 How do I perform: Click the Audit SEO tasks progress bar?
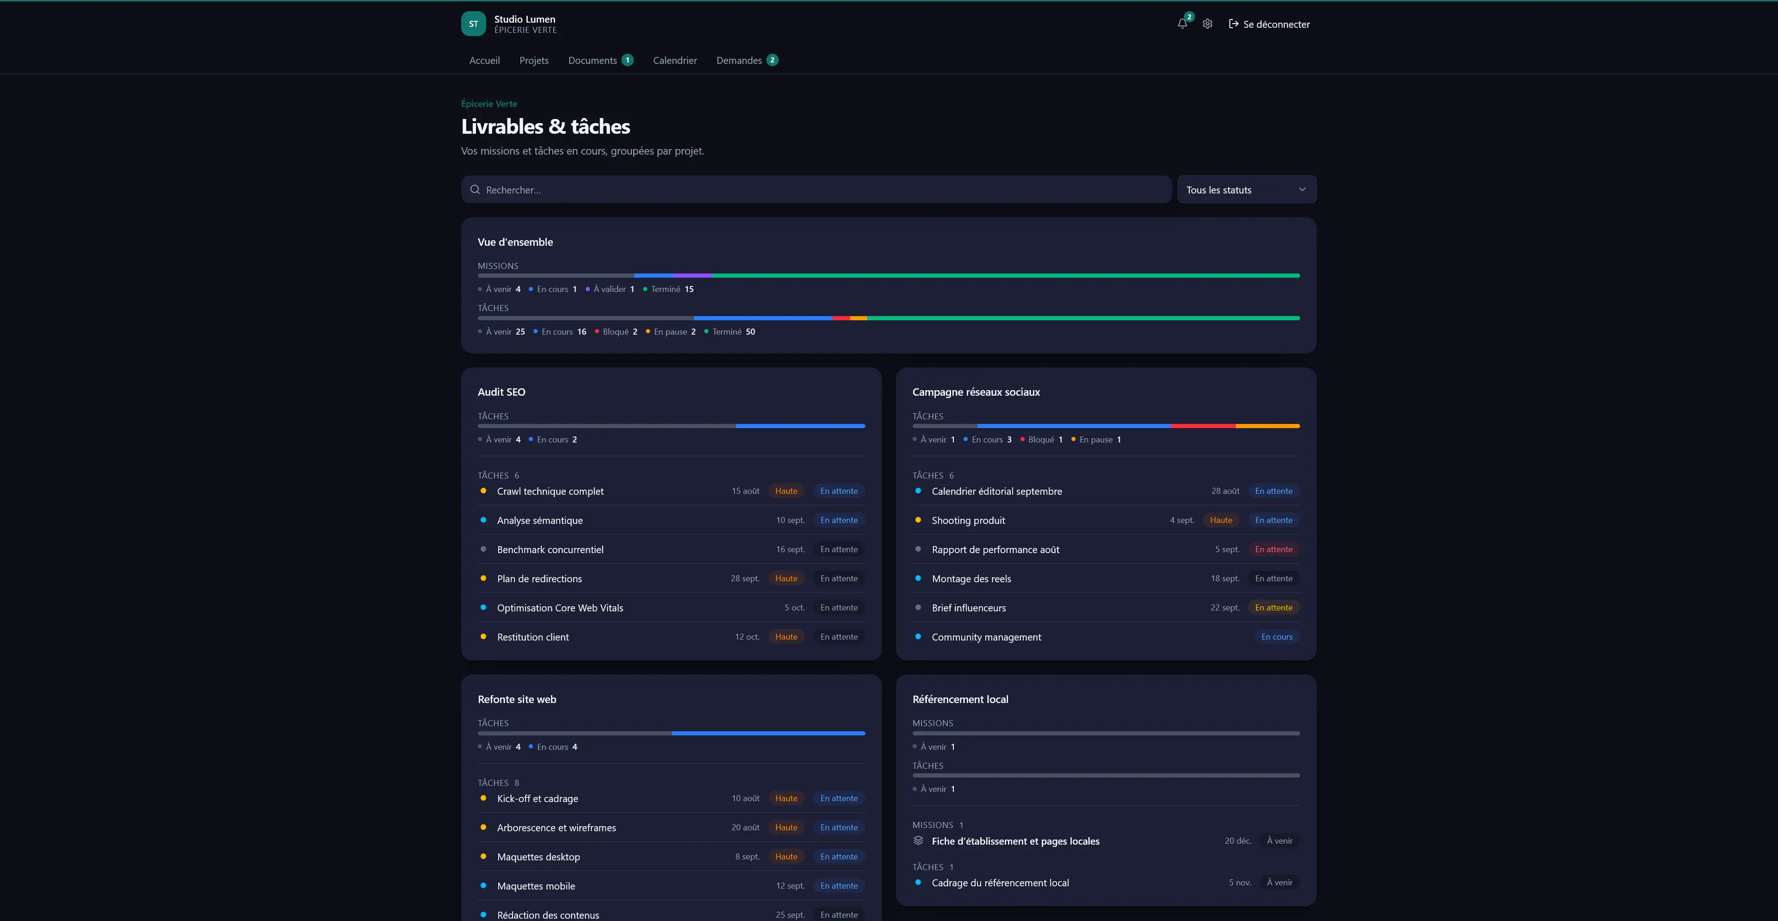click(x=671, y=426)
